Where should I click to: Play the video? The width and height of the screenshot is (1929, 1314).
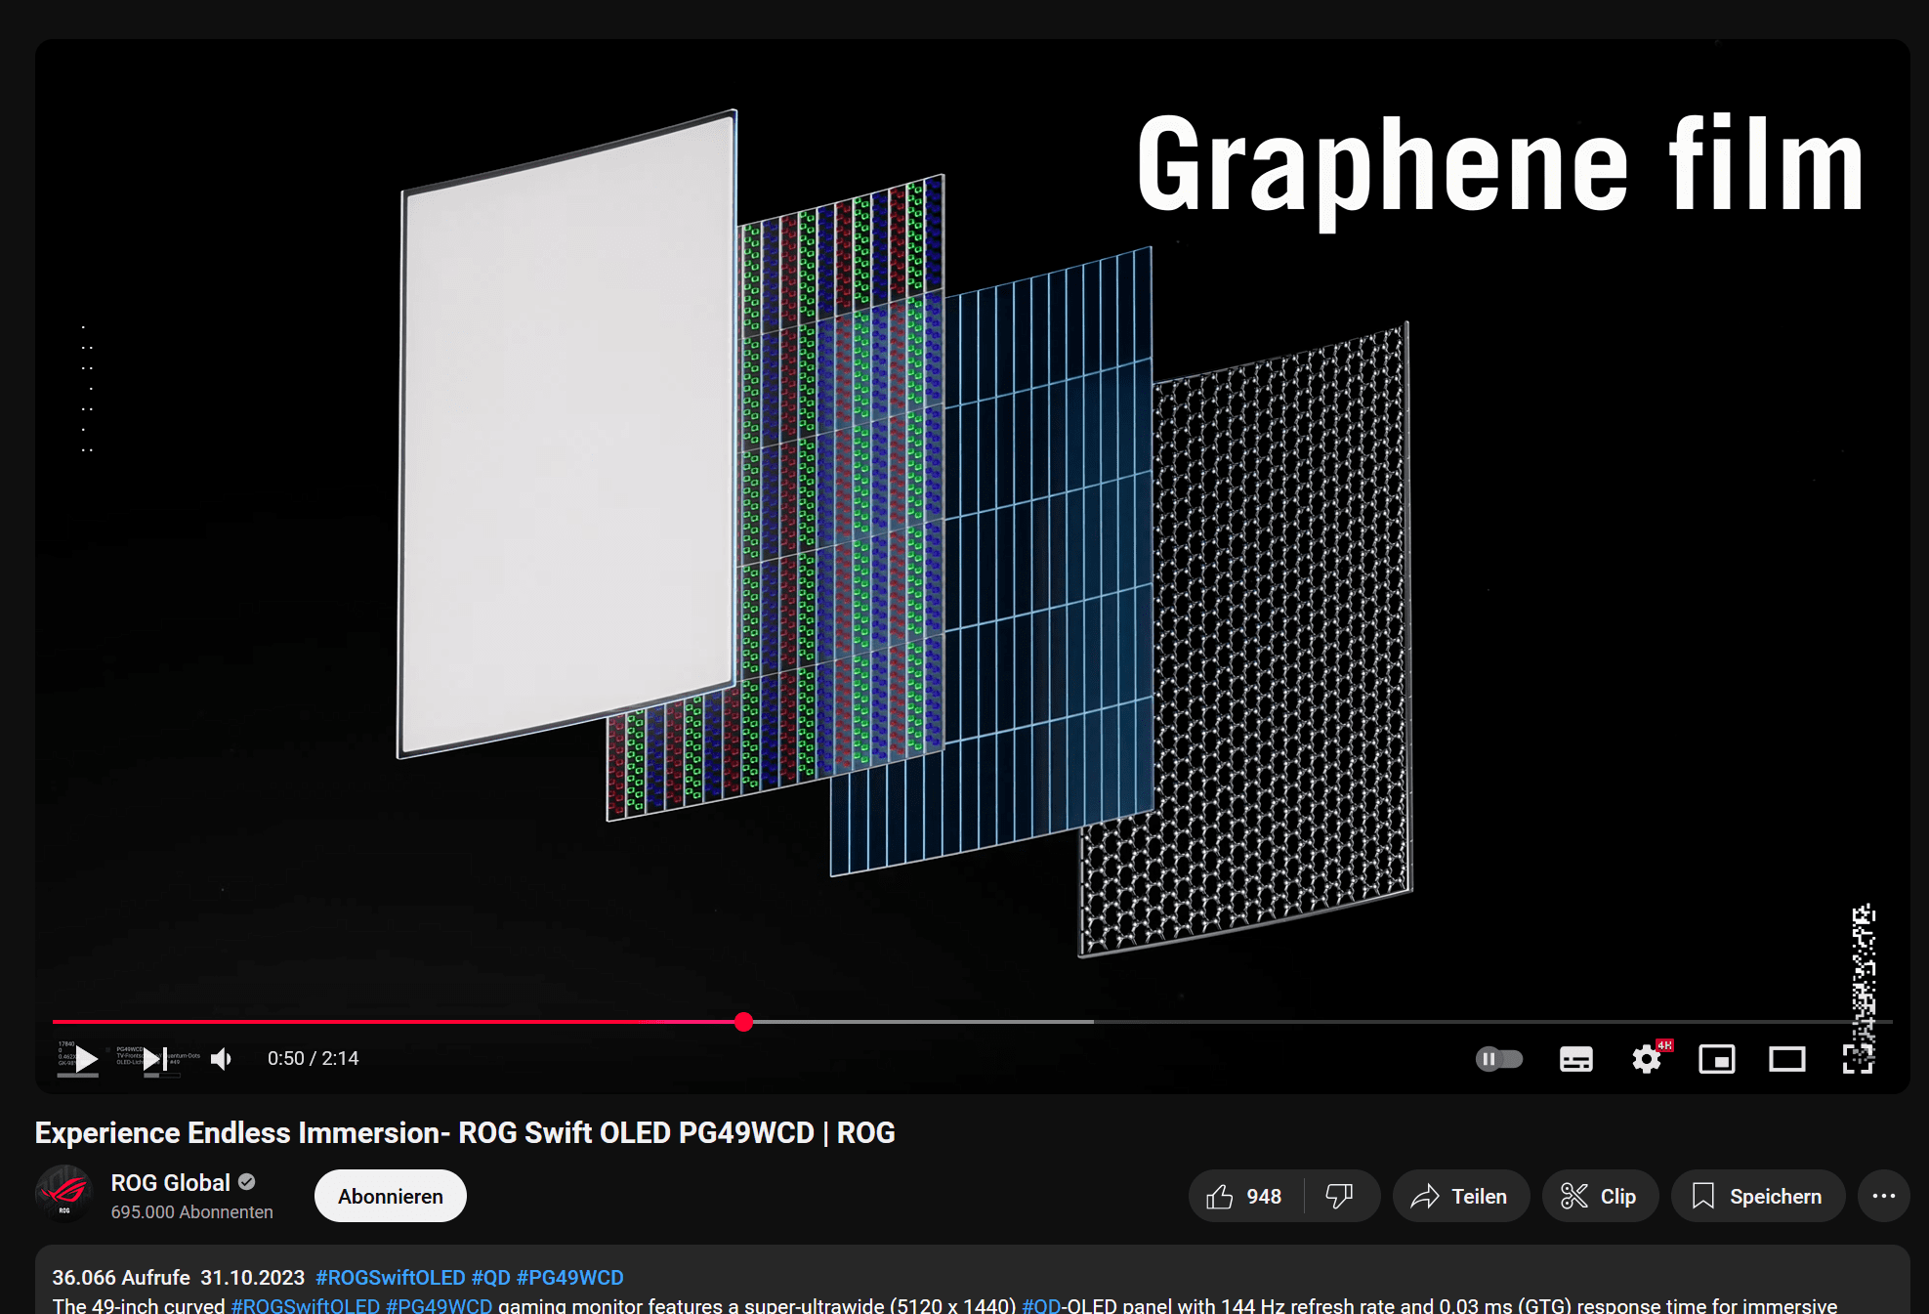coord(86,1059)
